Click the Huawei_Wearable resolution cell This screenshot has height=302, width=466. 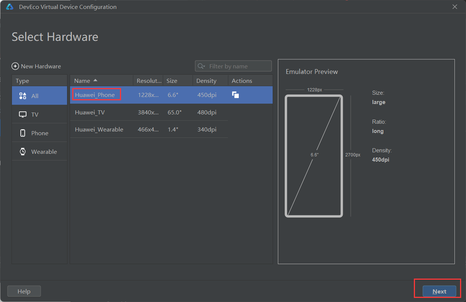[148, 129]
